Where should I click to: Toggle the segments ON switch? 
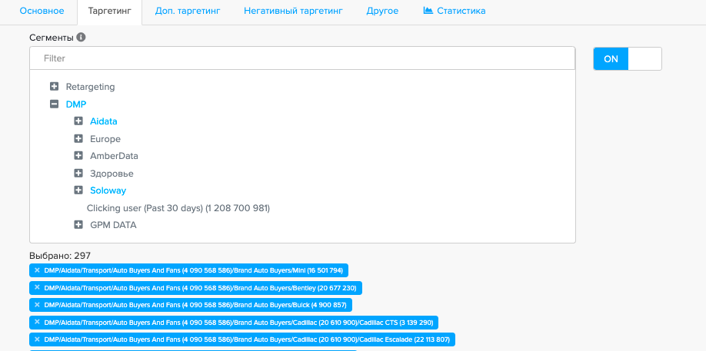coord(627,59)
